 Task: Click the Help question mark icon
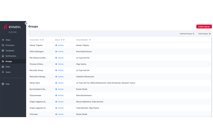[x=3, y=84]
